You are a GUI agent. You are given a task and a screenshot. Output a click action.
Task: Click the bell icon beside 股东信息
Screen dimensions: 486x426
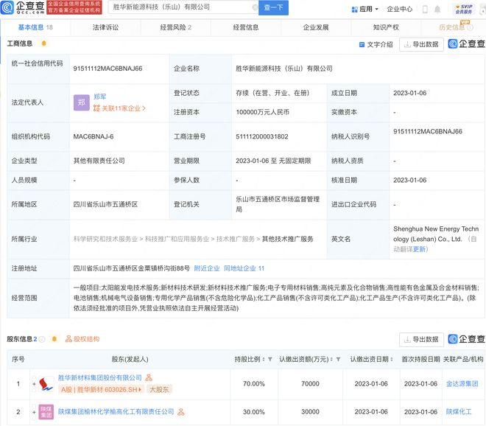54,339
